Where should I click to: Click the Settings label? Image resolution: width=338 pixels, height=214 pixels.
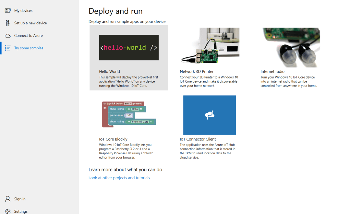[21, 211]
